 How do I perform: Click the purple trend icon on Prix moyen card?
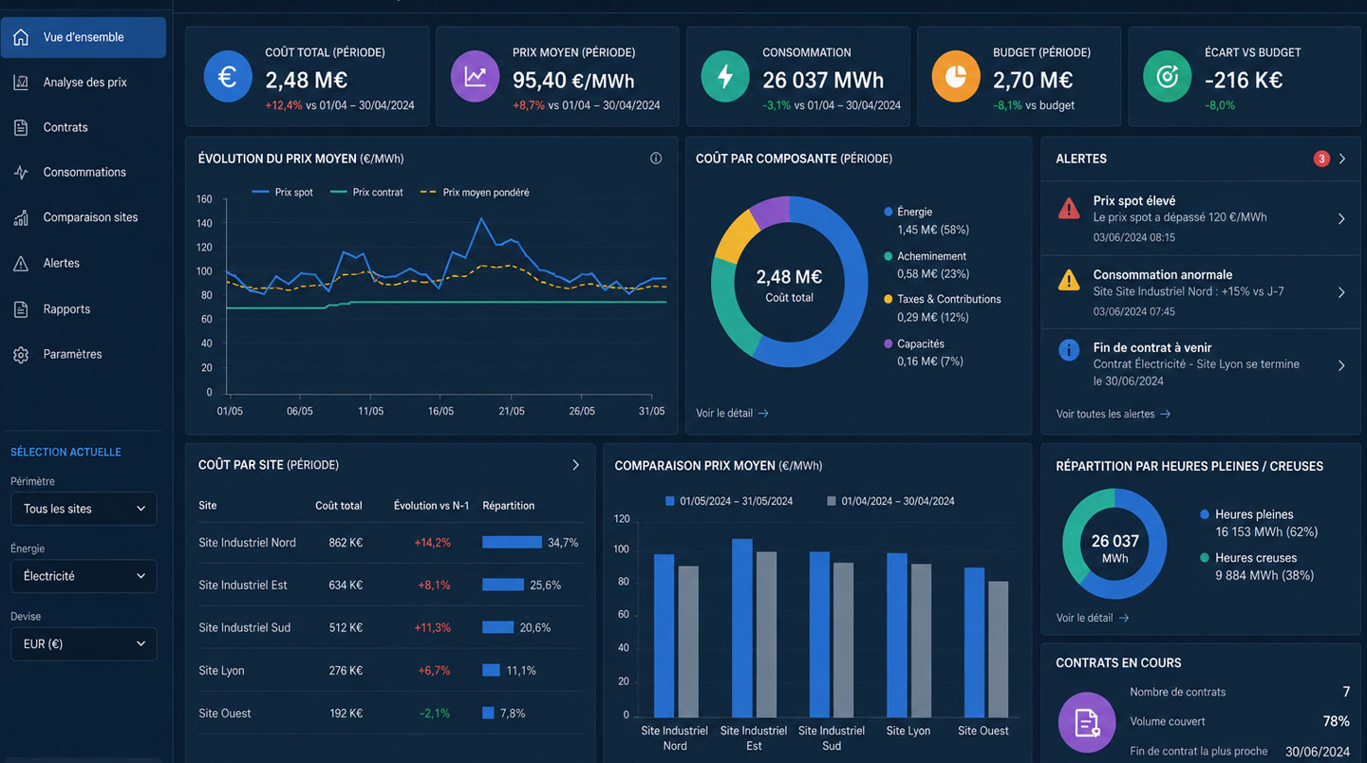475,77
